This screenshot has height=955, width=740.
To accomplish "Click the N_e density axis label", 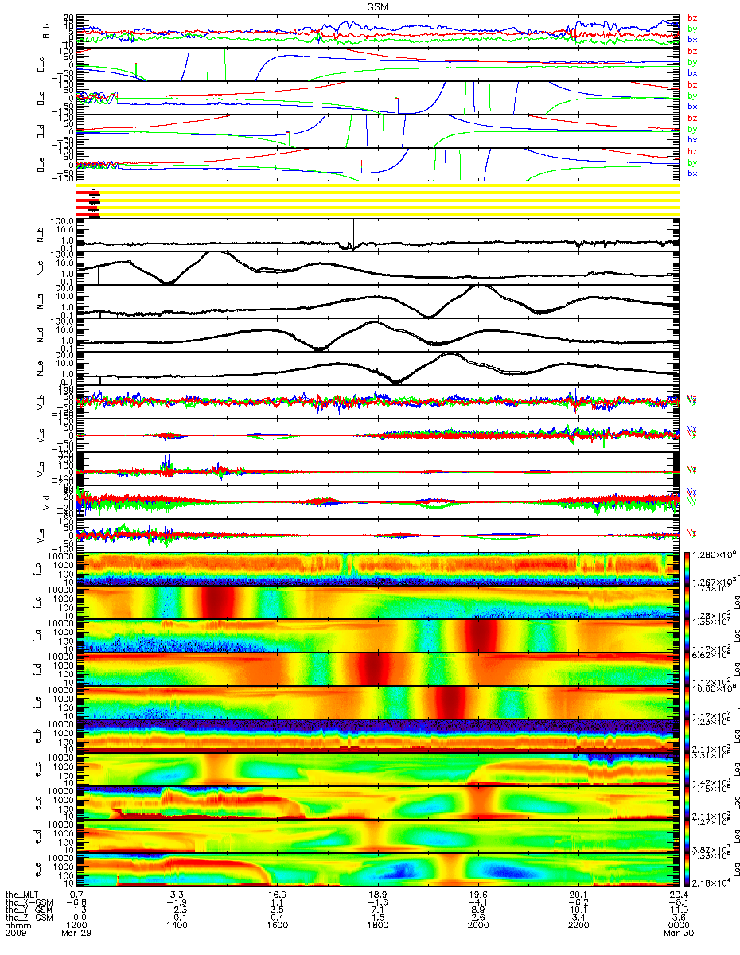I will [40, 367].
